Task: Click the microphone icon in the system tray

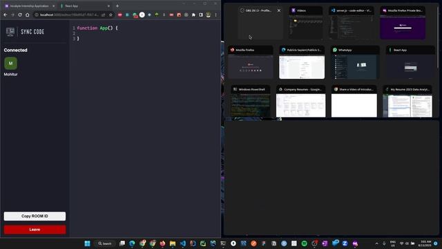Action: [384, 243]
